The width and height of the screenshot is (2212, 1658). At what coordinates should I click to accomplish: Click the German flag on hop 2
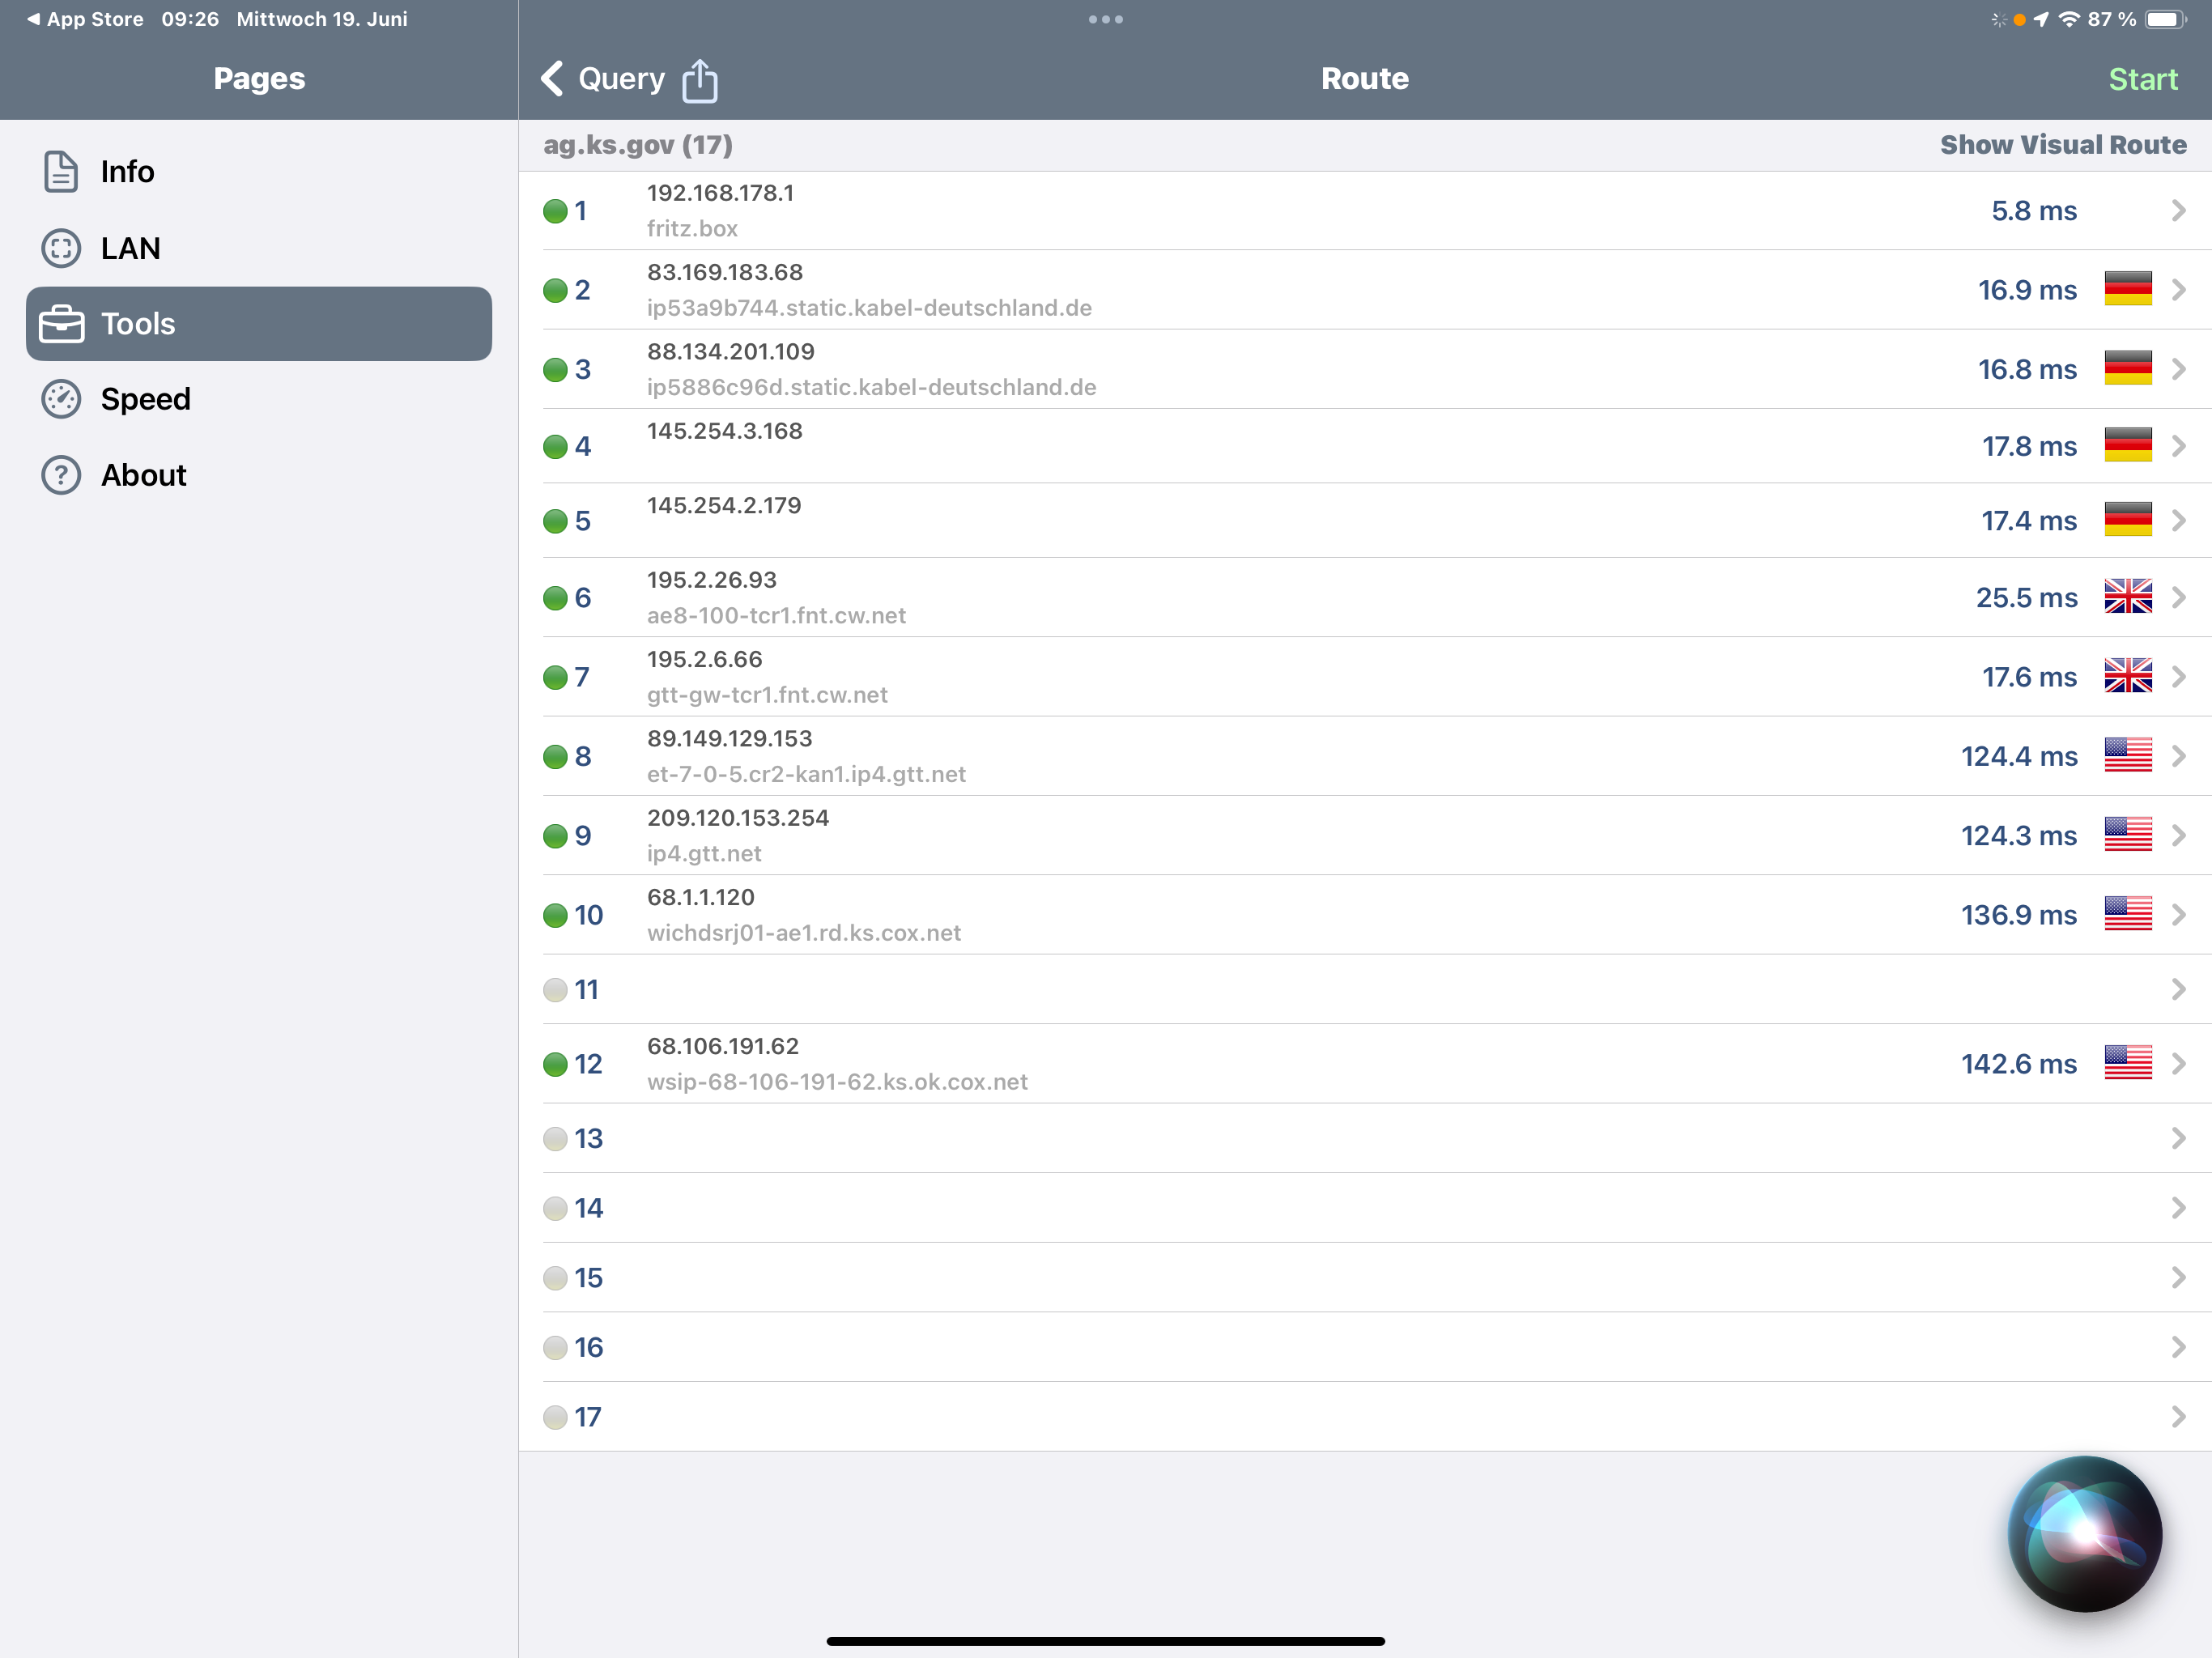coord(2127,289)
